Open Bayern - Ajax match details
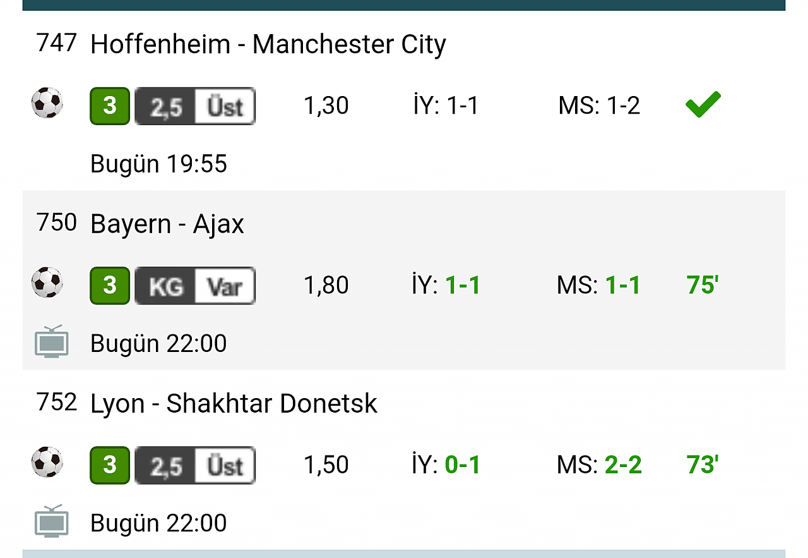This screenshot has width=808, height=558. (x=167, y=224)
